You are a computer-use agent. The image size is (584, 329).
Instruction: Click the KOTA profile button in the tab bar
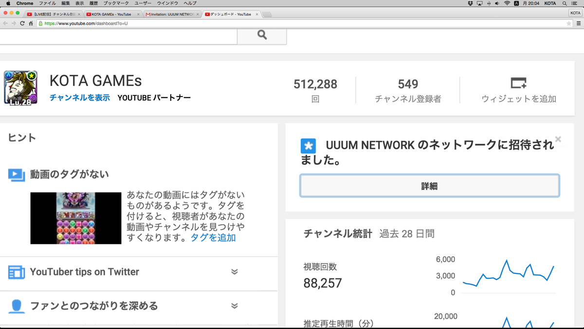tap(575, 13)
